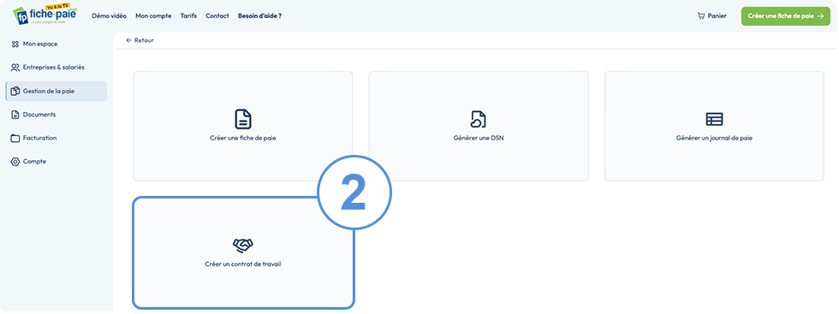Open Facturation sidebar label
This screenshot has width=839, height=314.
pos(39,138)
